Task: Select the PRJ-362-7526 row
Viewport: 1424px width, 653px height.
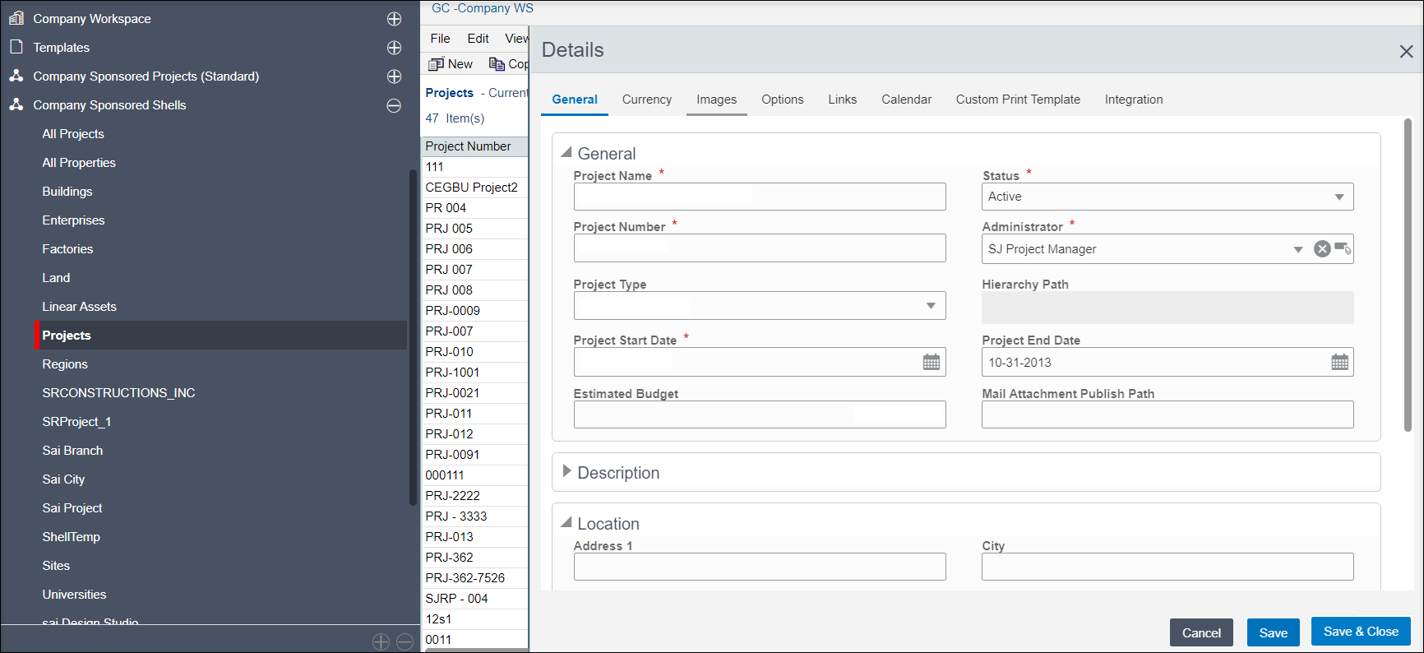Action: [474, 578]
